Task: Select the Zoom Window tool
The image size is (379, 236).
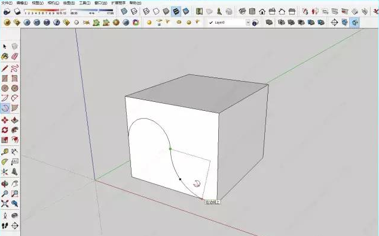Action: (14, 194)
